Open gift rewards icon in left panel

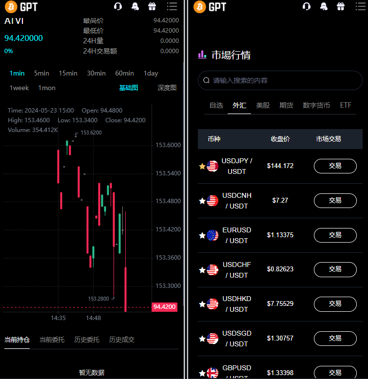click(x=152, y=6)
